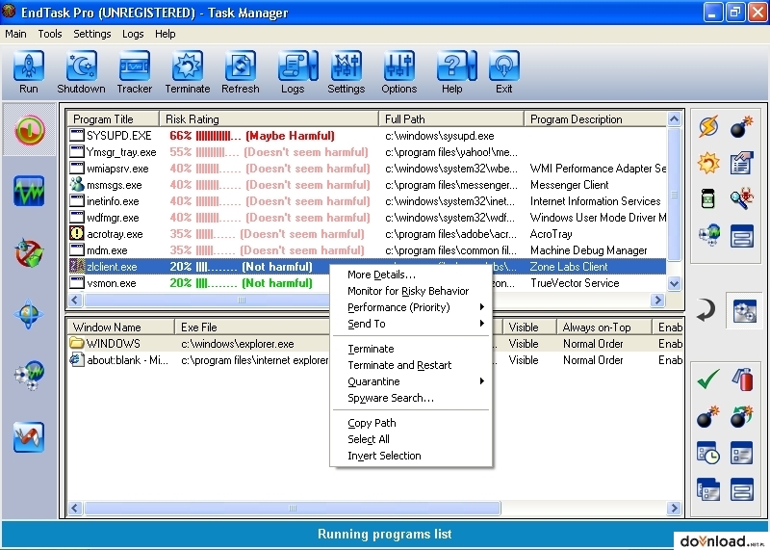Image resolution: width=770 pixels, height=550 pixels.
Task: Expand the Send To submenu
Action: (x=412, y=324)
